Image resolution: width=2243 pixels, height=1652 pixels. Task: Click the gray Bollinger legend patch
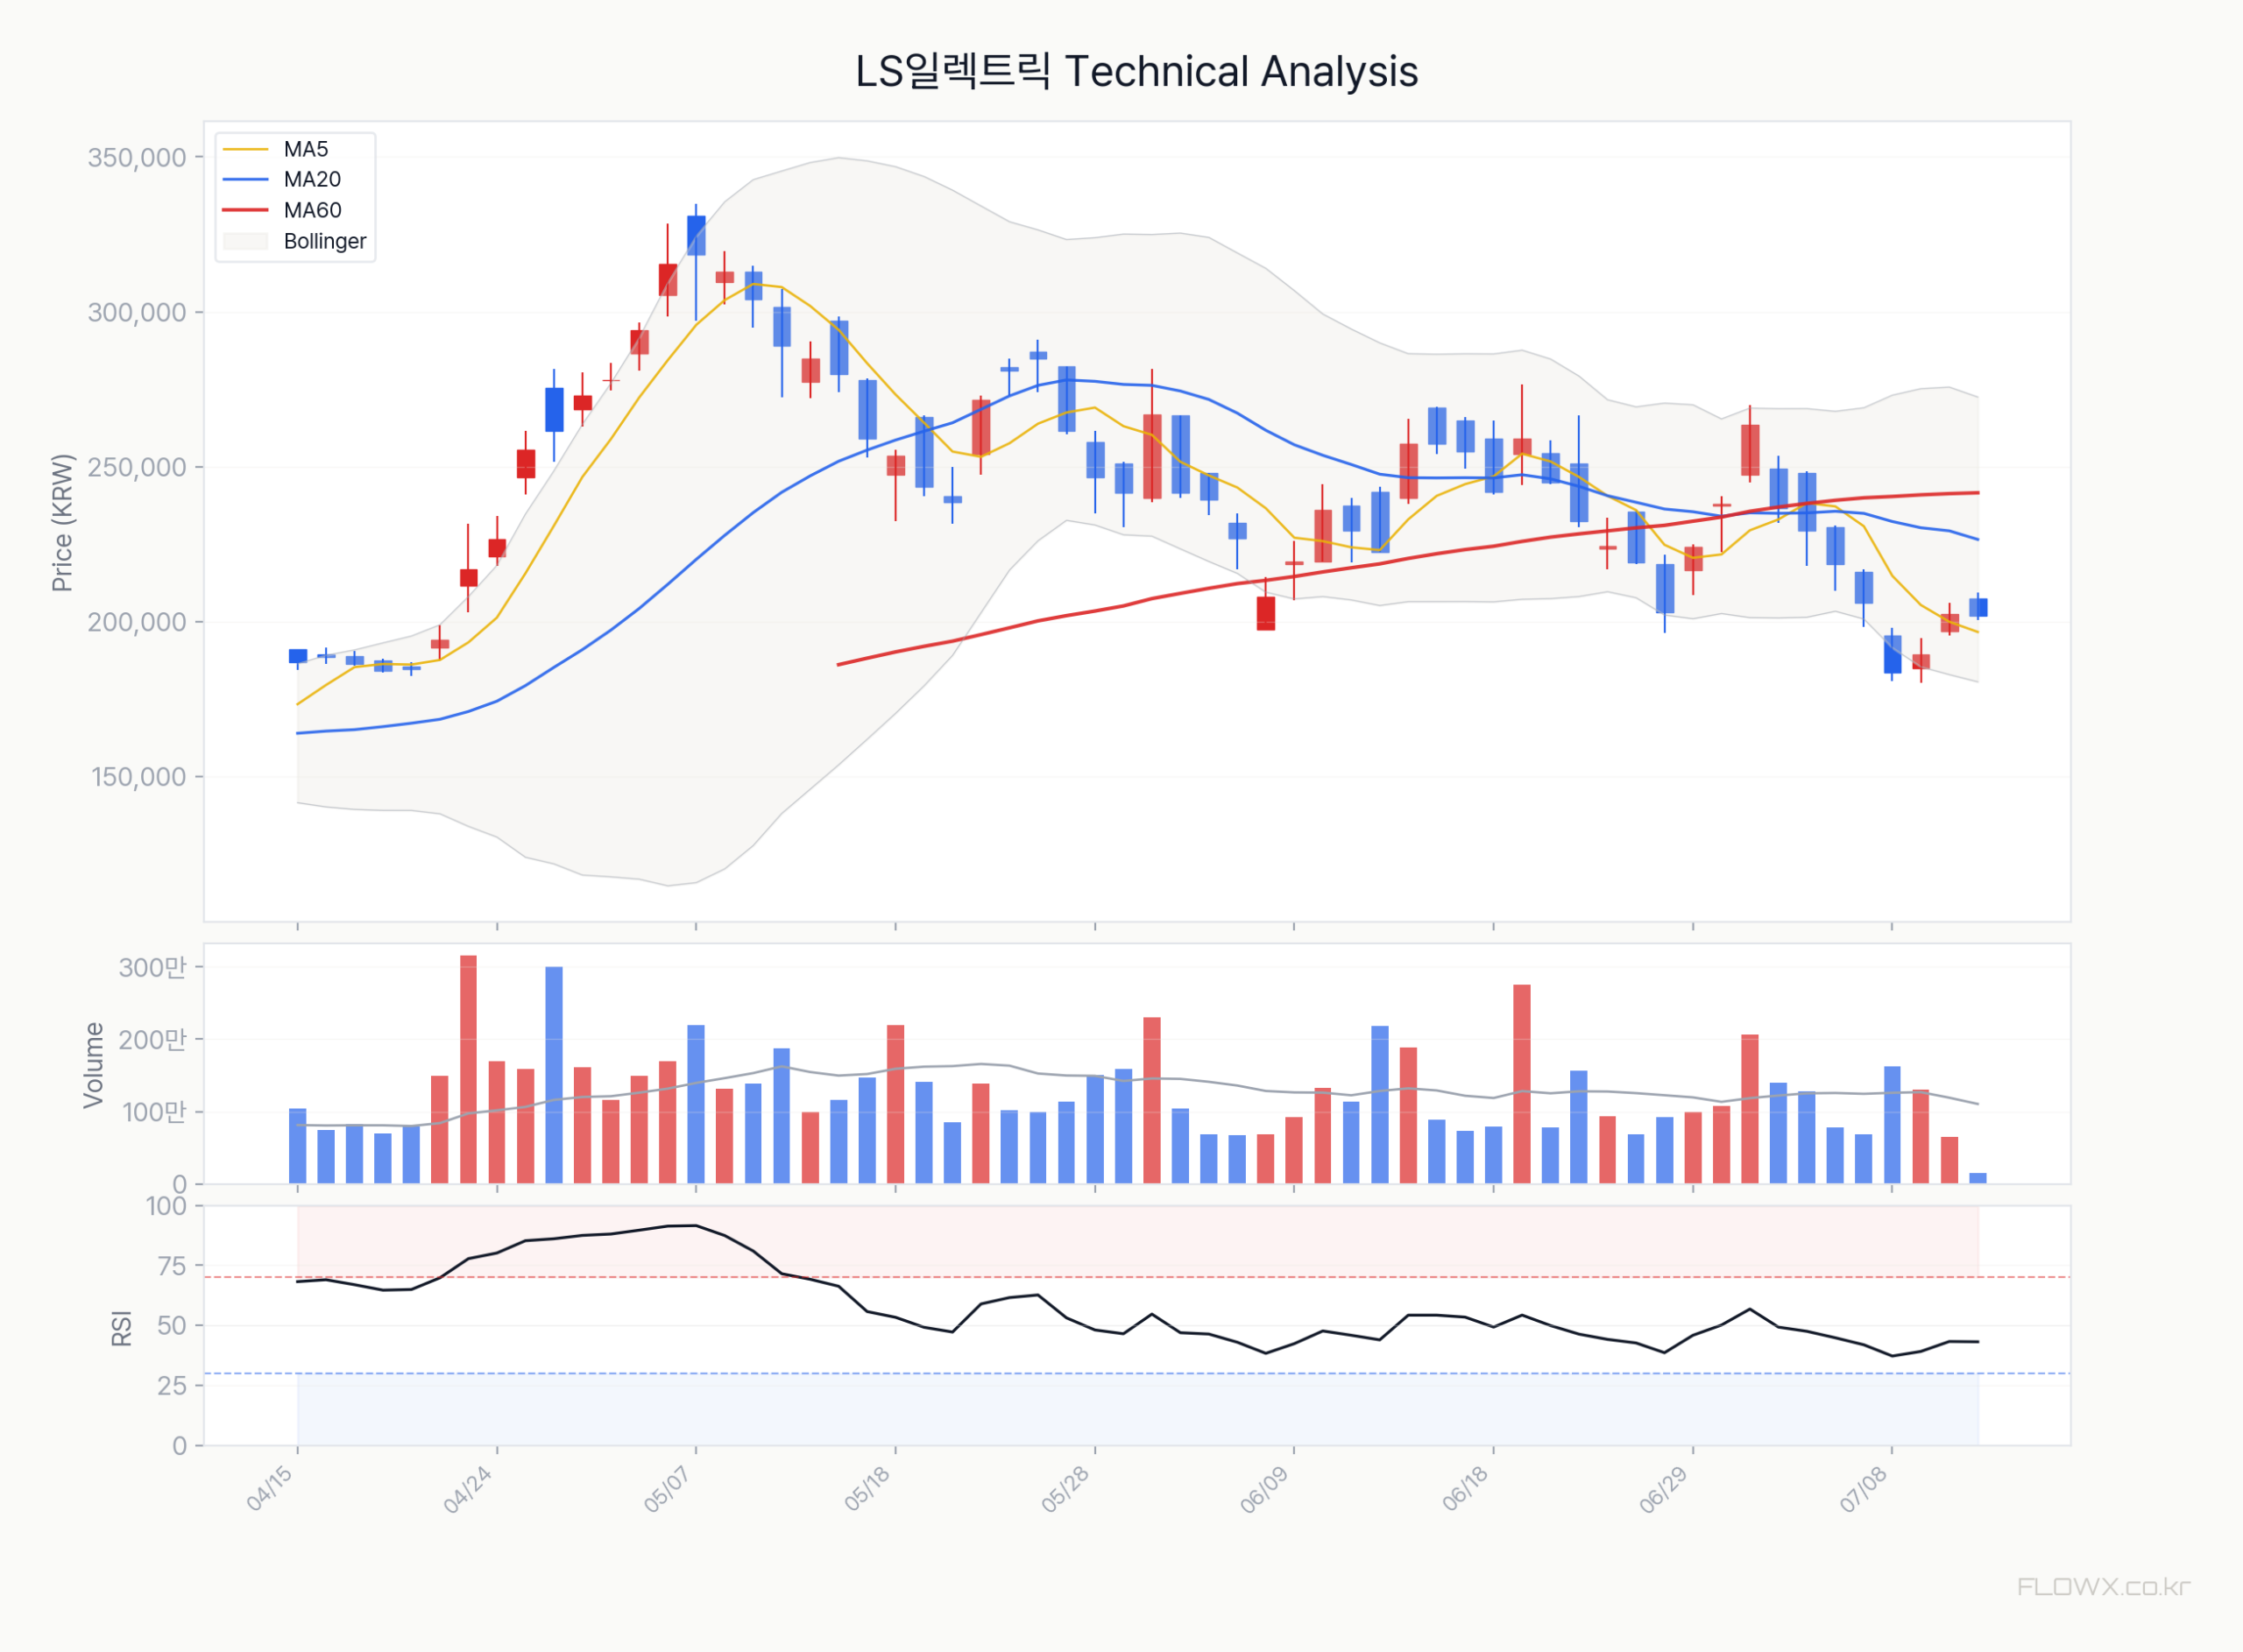(x=246, y=242)
